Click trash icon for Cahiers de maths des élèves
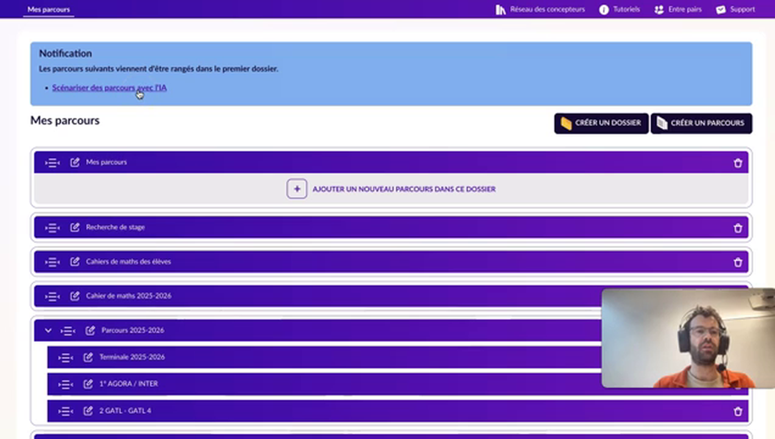Image resolution: width=775 pixels, height=439 pixels. (738, 262)
